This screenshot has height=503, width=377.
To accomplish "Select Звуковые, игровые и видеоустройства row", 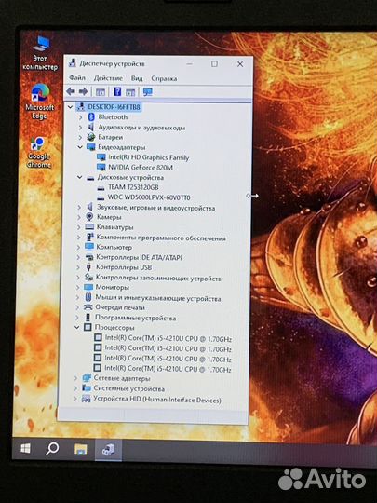I will coord(156,208).
